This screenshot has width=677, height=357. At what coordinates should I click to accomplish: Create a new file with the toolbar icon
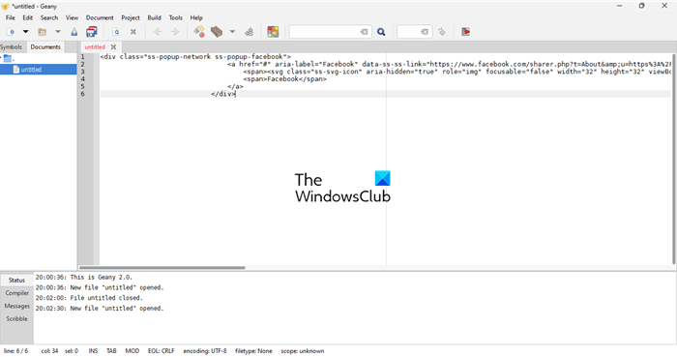tap(11, 32)
